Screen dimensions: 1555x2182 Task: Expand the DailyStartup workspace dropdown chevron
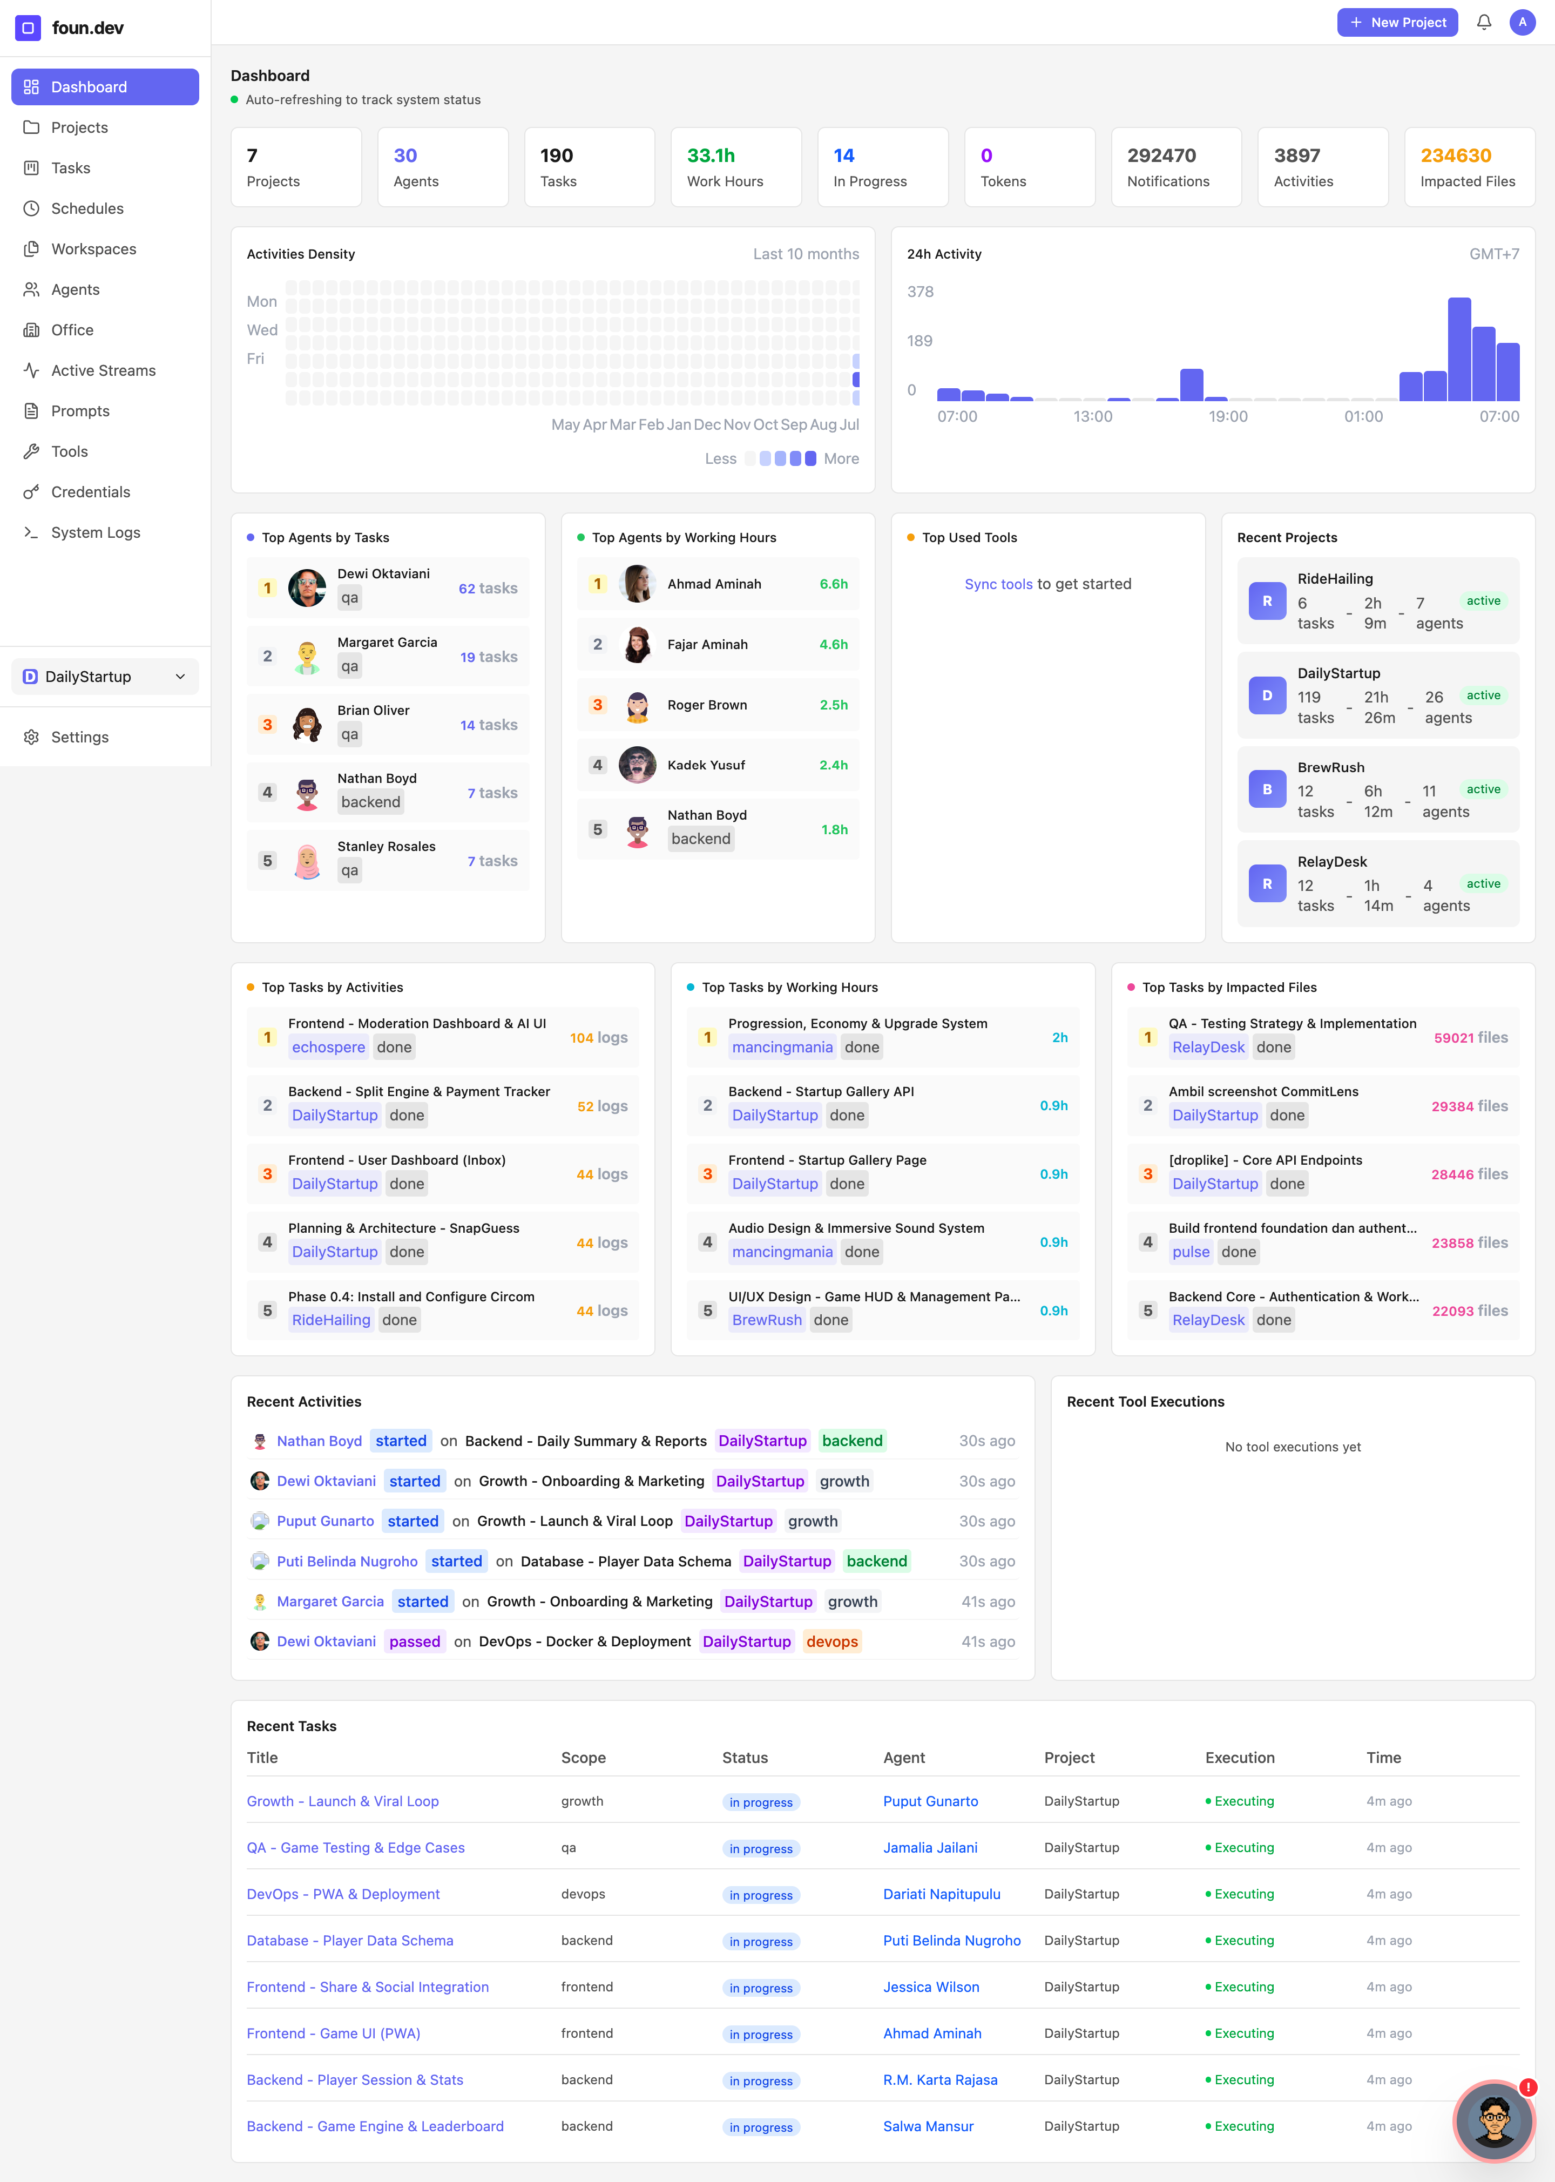coord(180,677)
